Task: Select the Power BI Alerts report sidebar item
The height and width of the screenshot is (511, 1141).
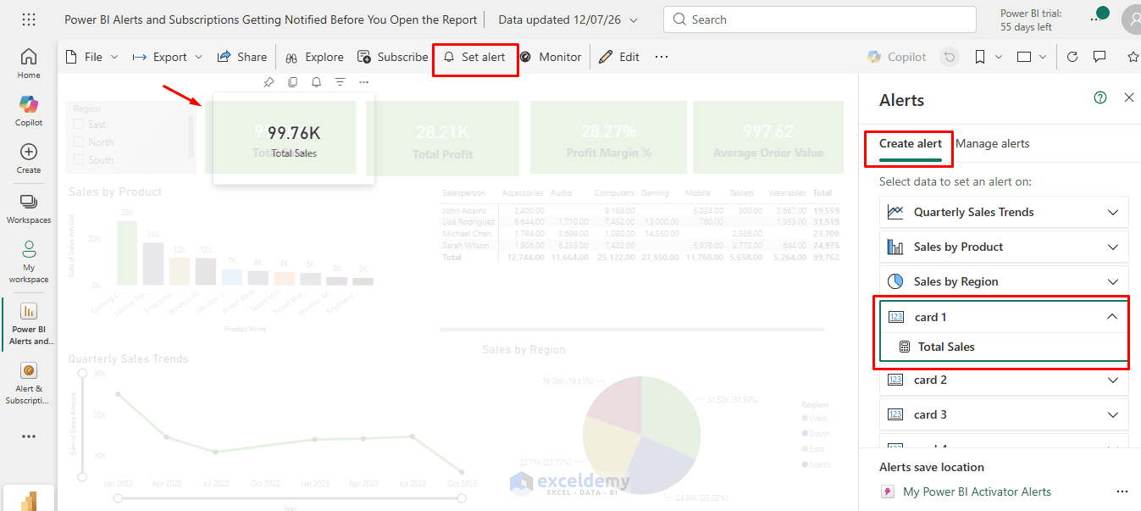Action: point(29,324)
